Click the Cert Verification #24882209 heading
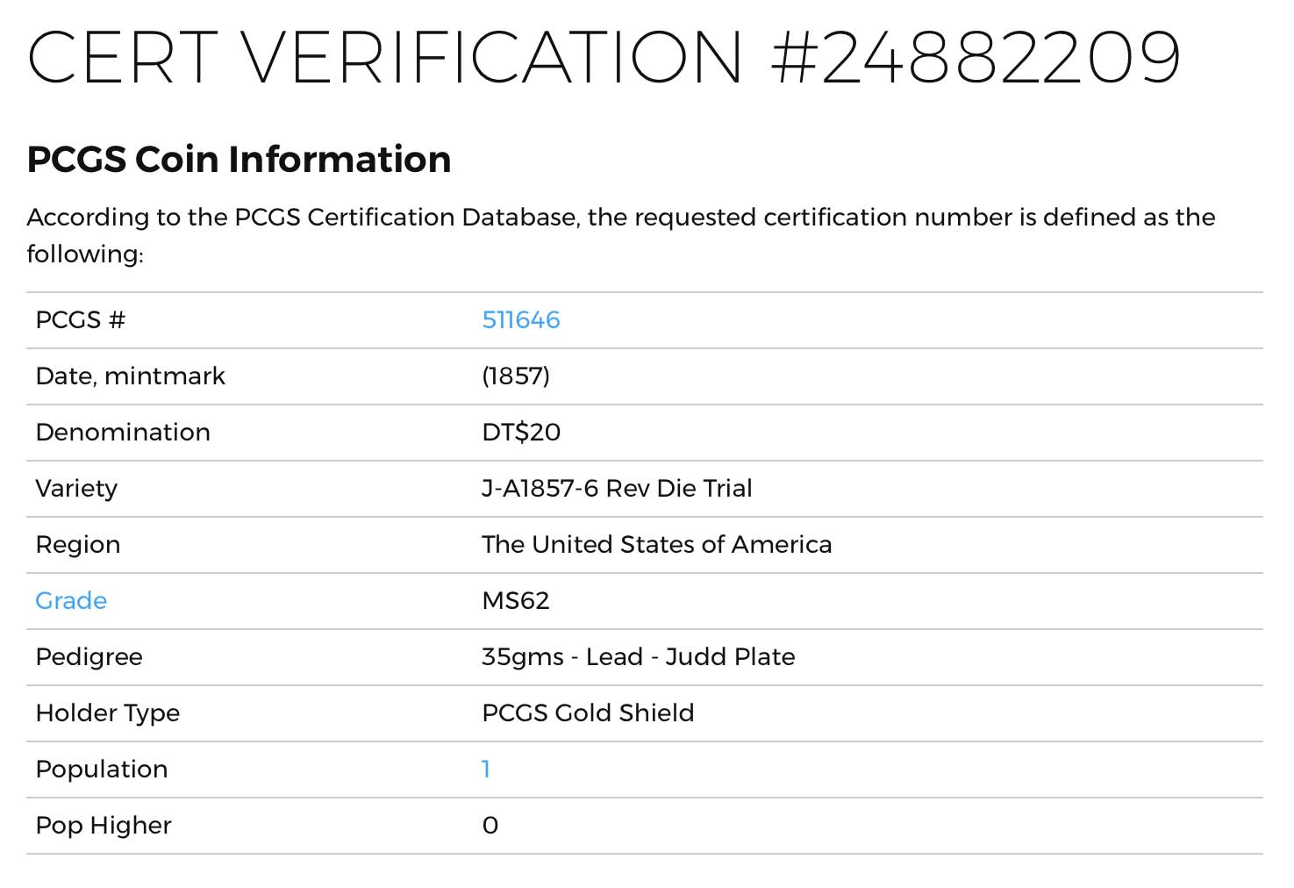Image resolution: width=1294 pixels, height=888 pixels. tap(604, 58)
